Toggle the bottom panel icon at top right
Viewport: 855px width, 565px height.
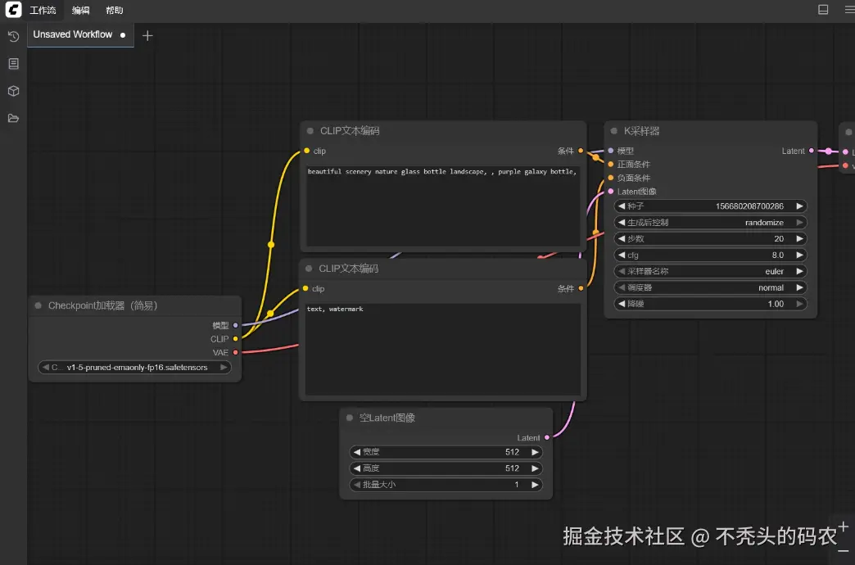[x=823, y=10]
